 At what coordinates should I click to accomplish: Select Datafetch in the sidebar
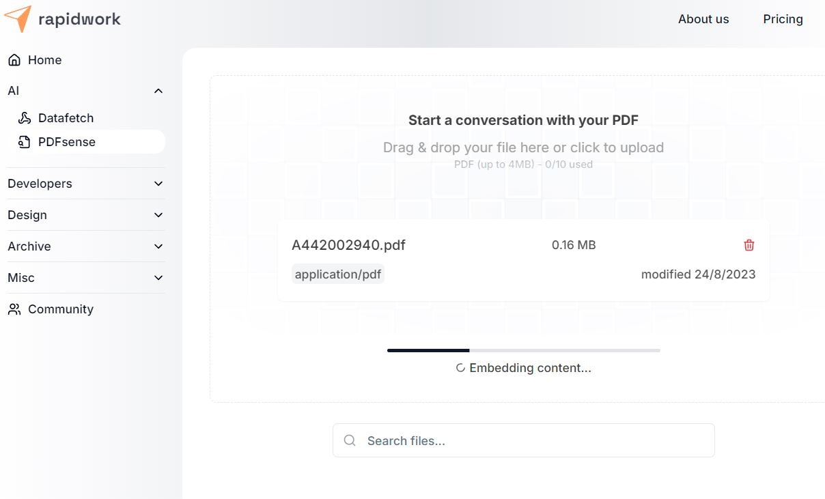[x=66, y=118]
